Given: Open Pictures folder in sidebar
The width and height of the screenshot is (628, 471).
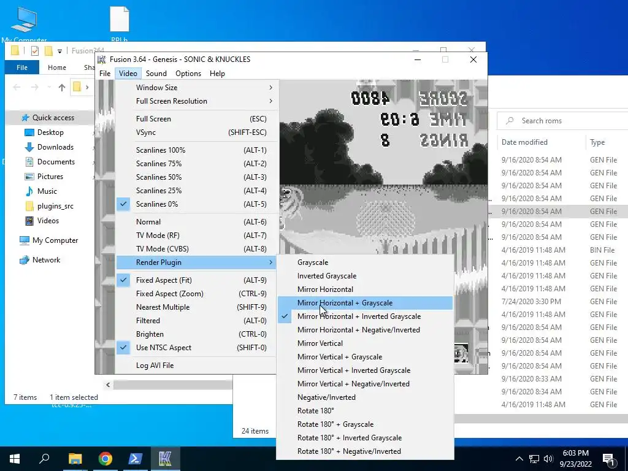Looking at the screenshot, I should point(50,177).
